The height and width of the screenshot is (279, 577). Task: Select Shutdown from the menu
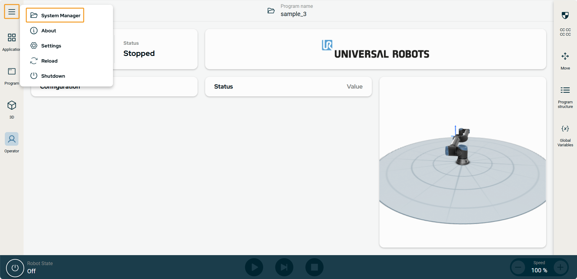coord(53,76)
